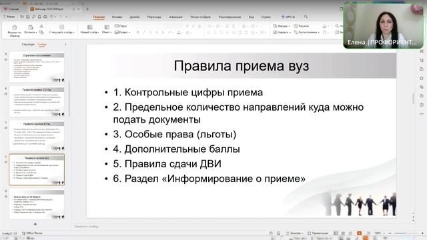Open New Slide (Новый слайд) dropdown
The width and height of the screenshot is (427, 240).
pos(98,33)
